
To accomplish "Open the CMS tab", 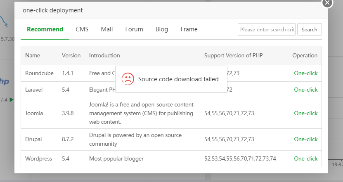I will 82,29.
